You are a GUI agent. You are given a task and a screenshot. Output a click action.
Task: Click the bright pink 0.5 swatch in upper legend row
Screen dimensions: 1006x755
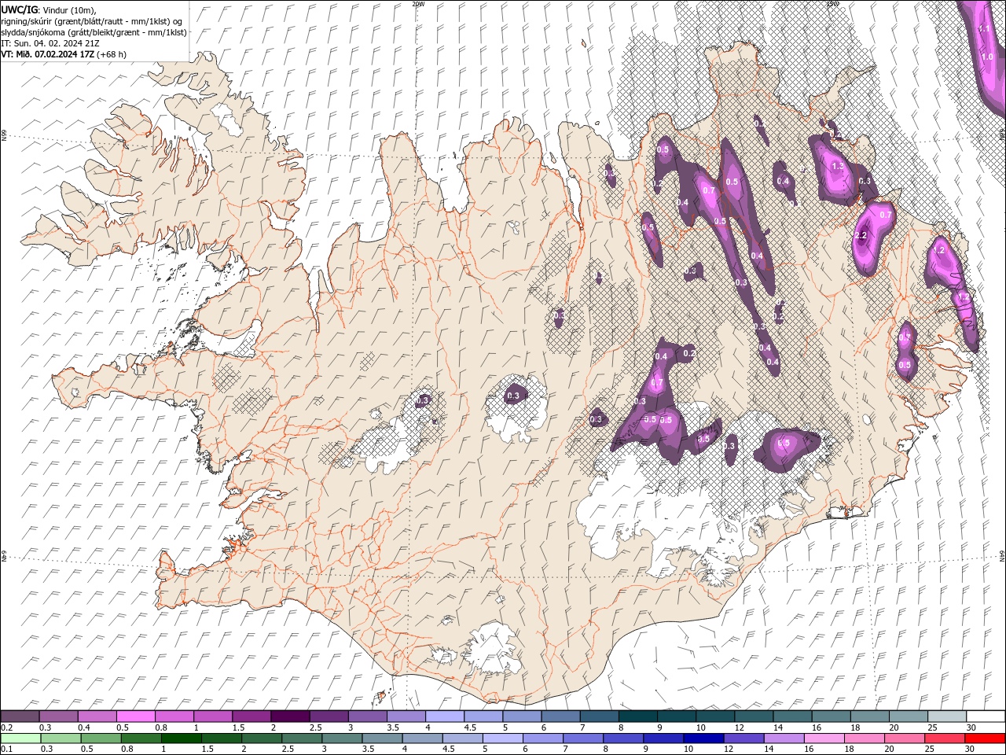135,716
